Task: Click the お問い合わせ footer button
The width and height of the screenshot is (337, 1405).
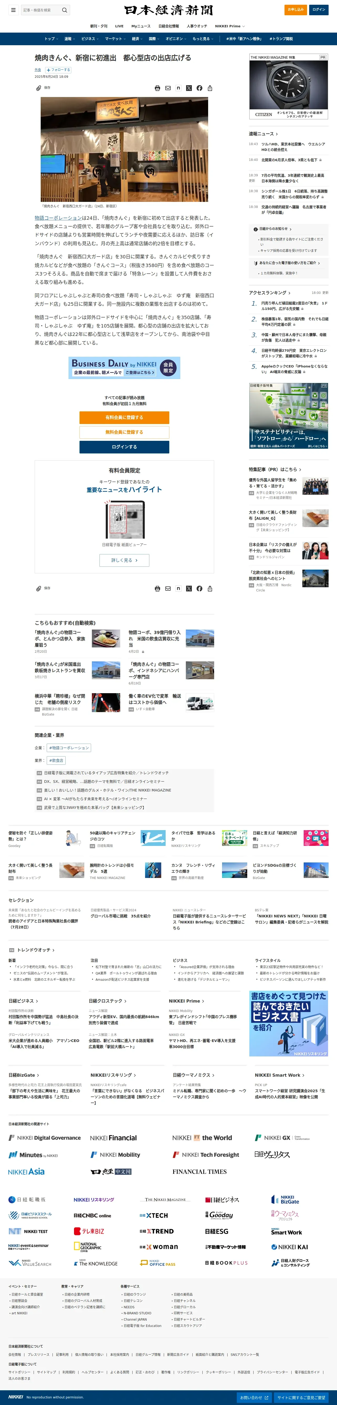Action: pos(254,1397)
